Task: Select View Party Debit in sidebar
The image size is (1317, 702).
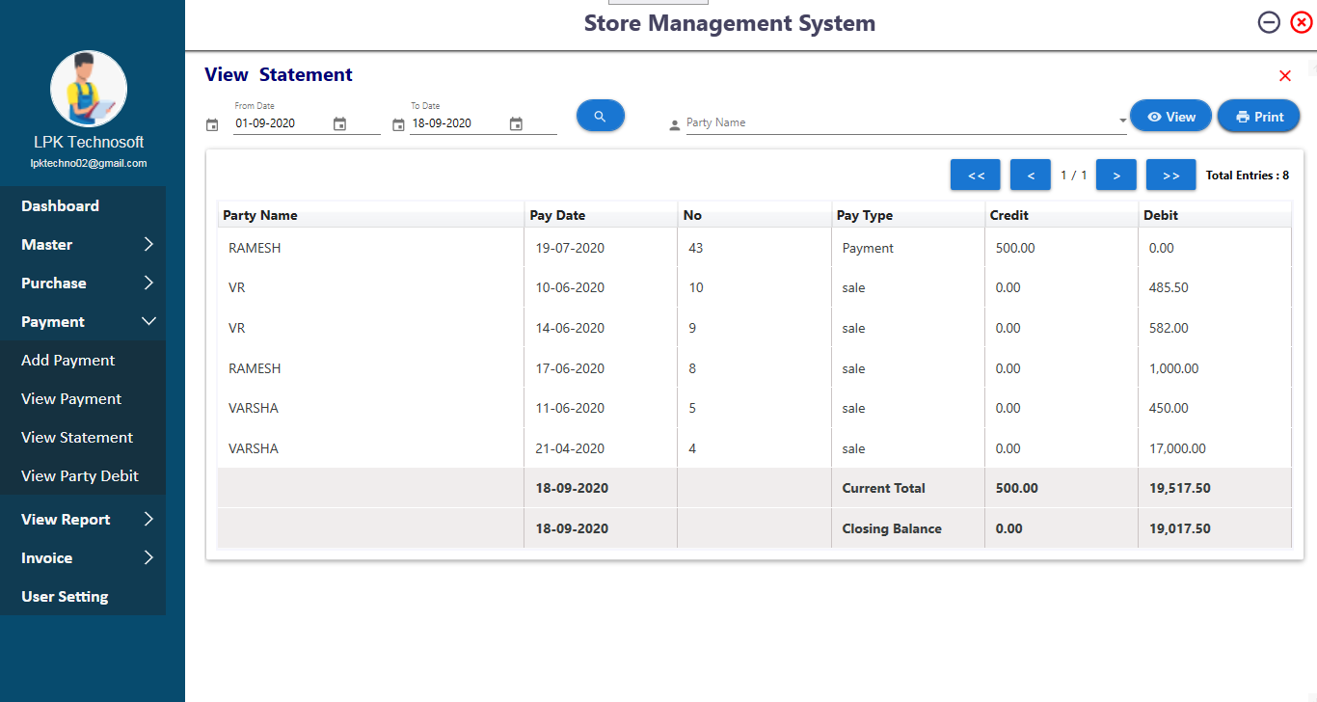Action: [x=80, y=476]
